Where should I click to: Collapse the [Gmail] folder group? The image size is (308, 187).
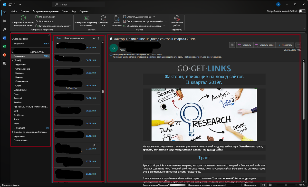(13, 60)
